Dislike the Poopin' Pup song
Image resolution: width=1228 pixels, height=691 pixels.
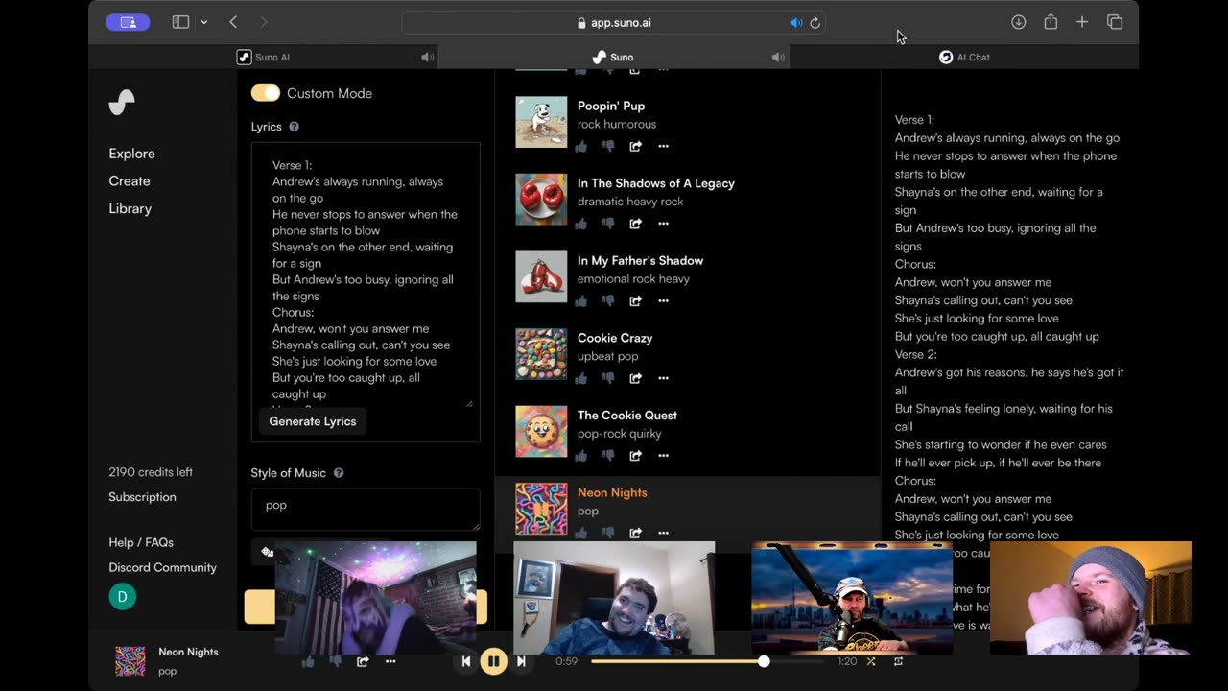point(607,146)
